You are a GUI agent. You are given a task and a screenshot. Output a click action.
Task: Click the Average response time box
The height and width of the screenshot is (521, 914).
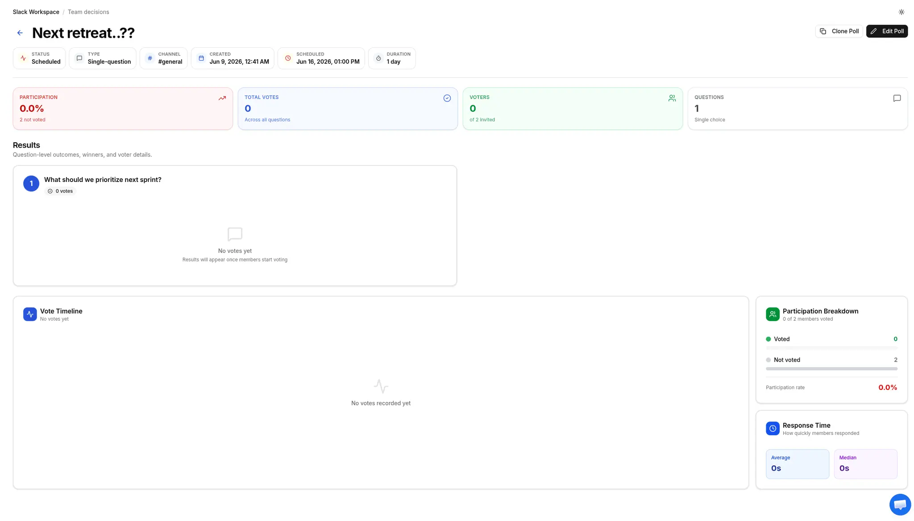(798, 464)
